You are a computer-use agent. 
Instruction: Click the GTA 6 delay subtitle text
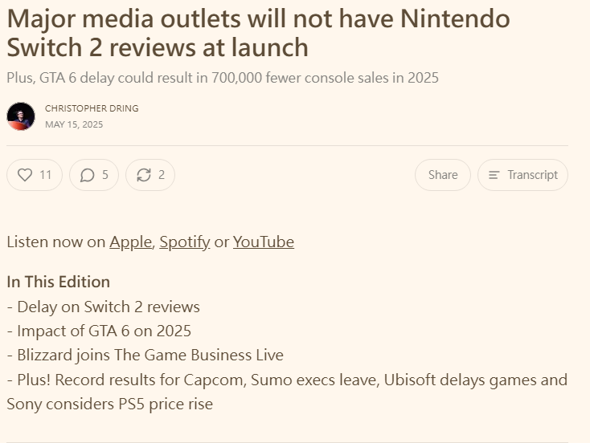point(222,78)
